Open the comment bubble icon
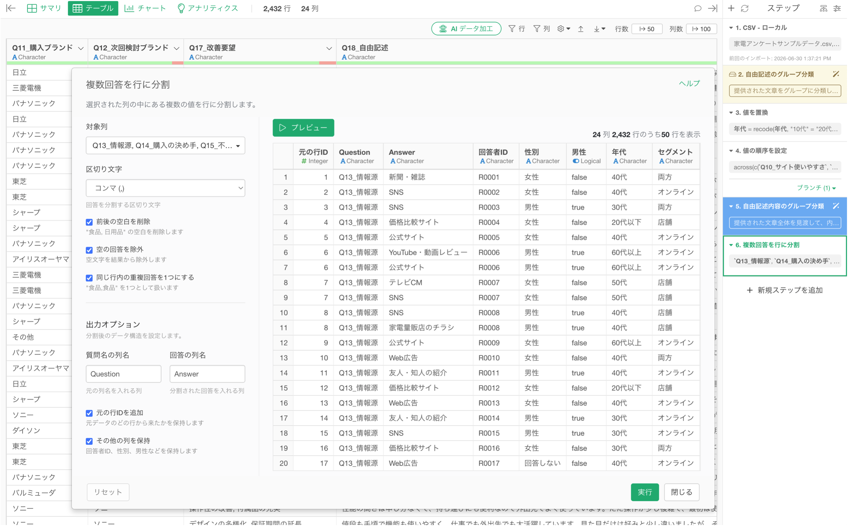849x526 pixels. point(698,8)
